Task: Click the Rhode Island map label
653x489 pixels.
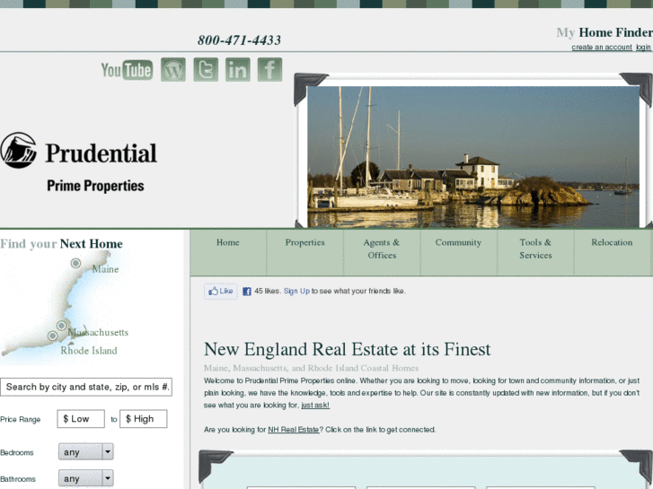Action: pos(89,351)
